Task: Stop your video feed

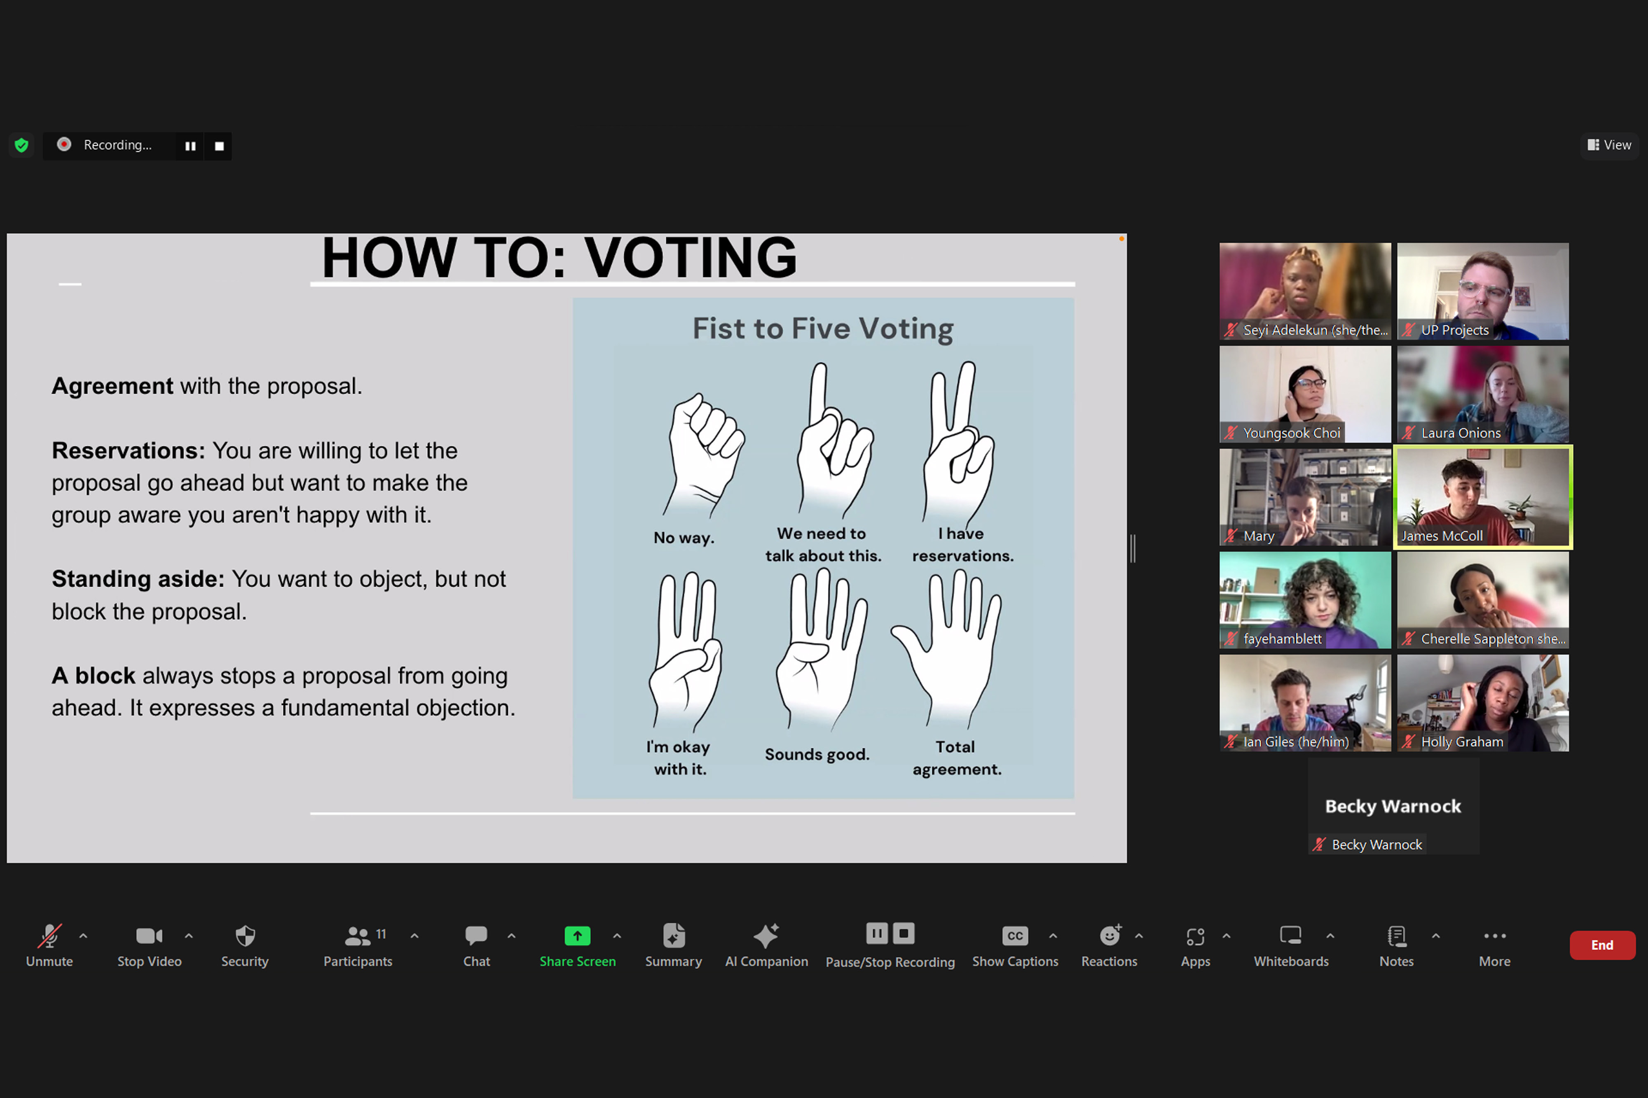Action: [149, 936]
